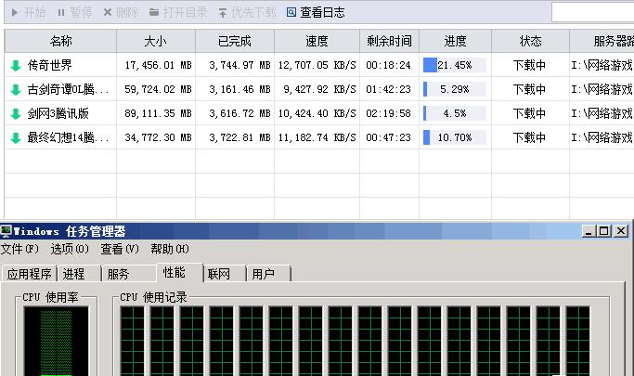Sort by the 速度 column header
634x376 pixels.
pyautogui.click(x=317, y=41)
